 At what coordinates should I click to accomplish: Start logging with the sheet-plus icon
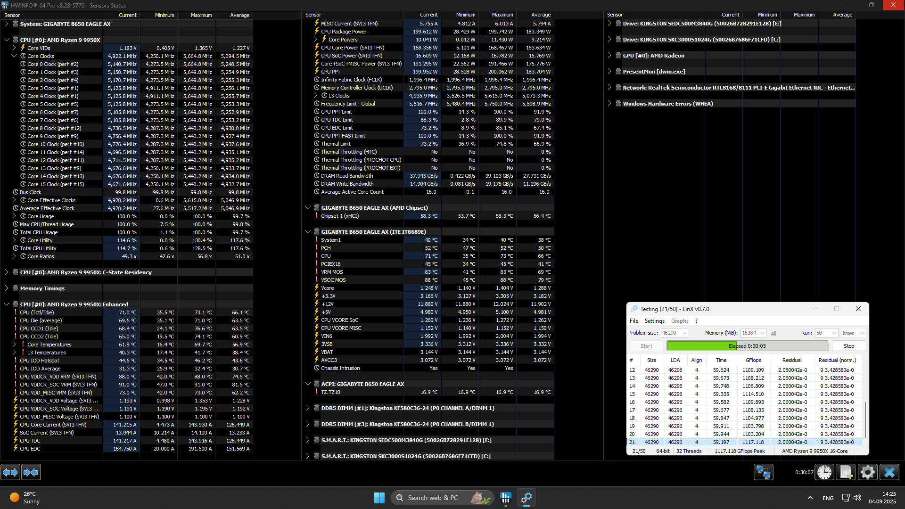(846, 472)
